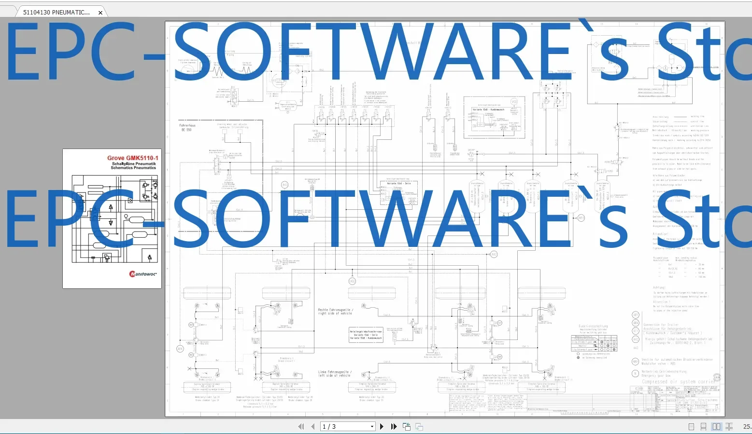Select continuous scrolling page layout
This screenshot has height=434, width=752.
point(703,426)
